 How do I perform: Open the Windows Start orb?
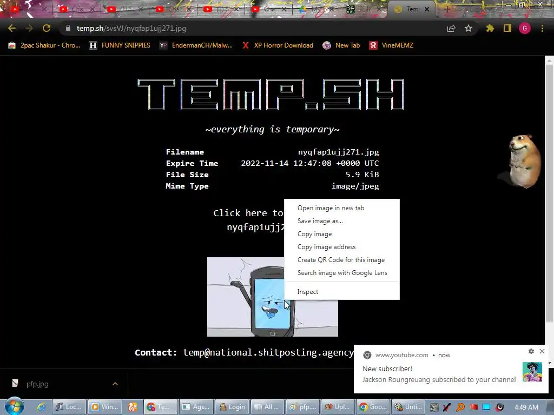coord(15,406)
